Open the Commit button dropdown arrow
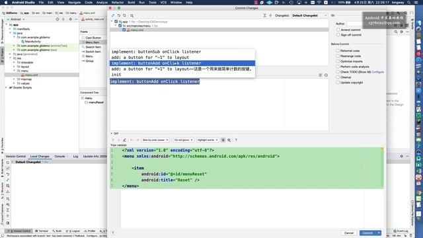423x238 pixels. coord(379,233)
